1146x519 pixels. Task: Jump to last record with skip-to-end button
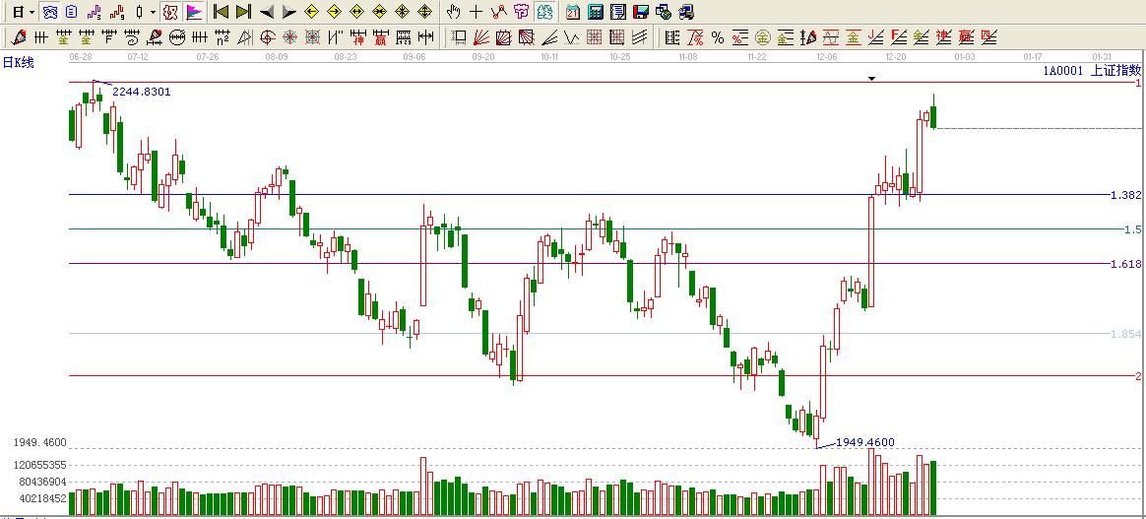(x=243, y=13)
